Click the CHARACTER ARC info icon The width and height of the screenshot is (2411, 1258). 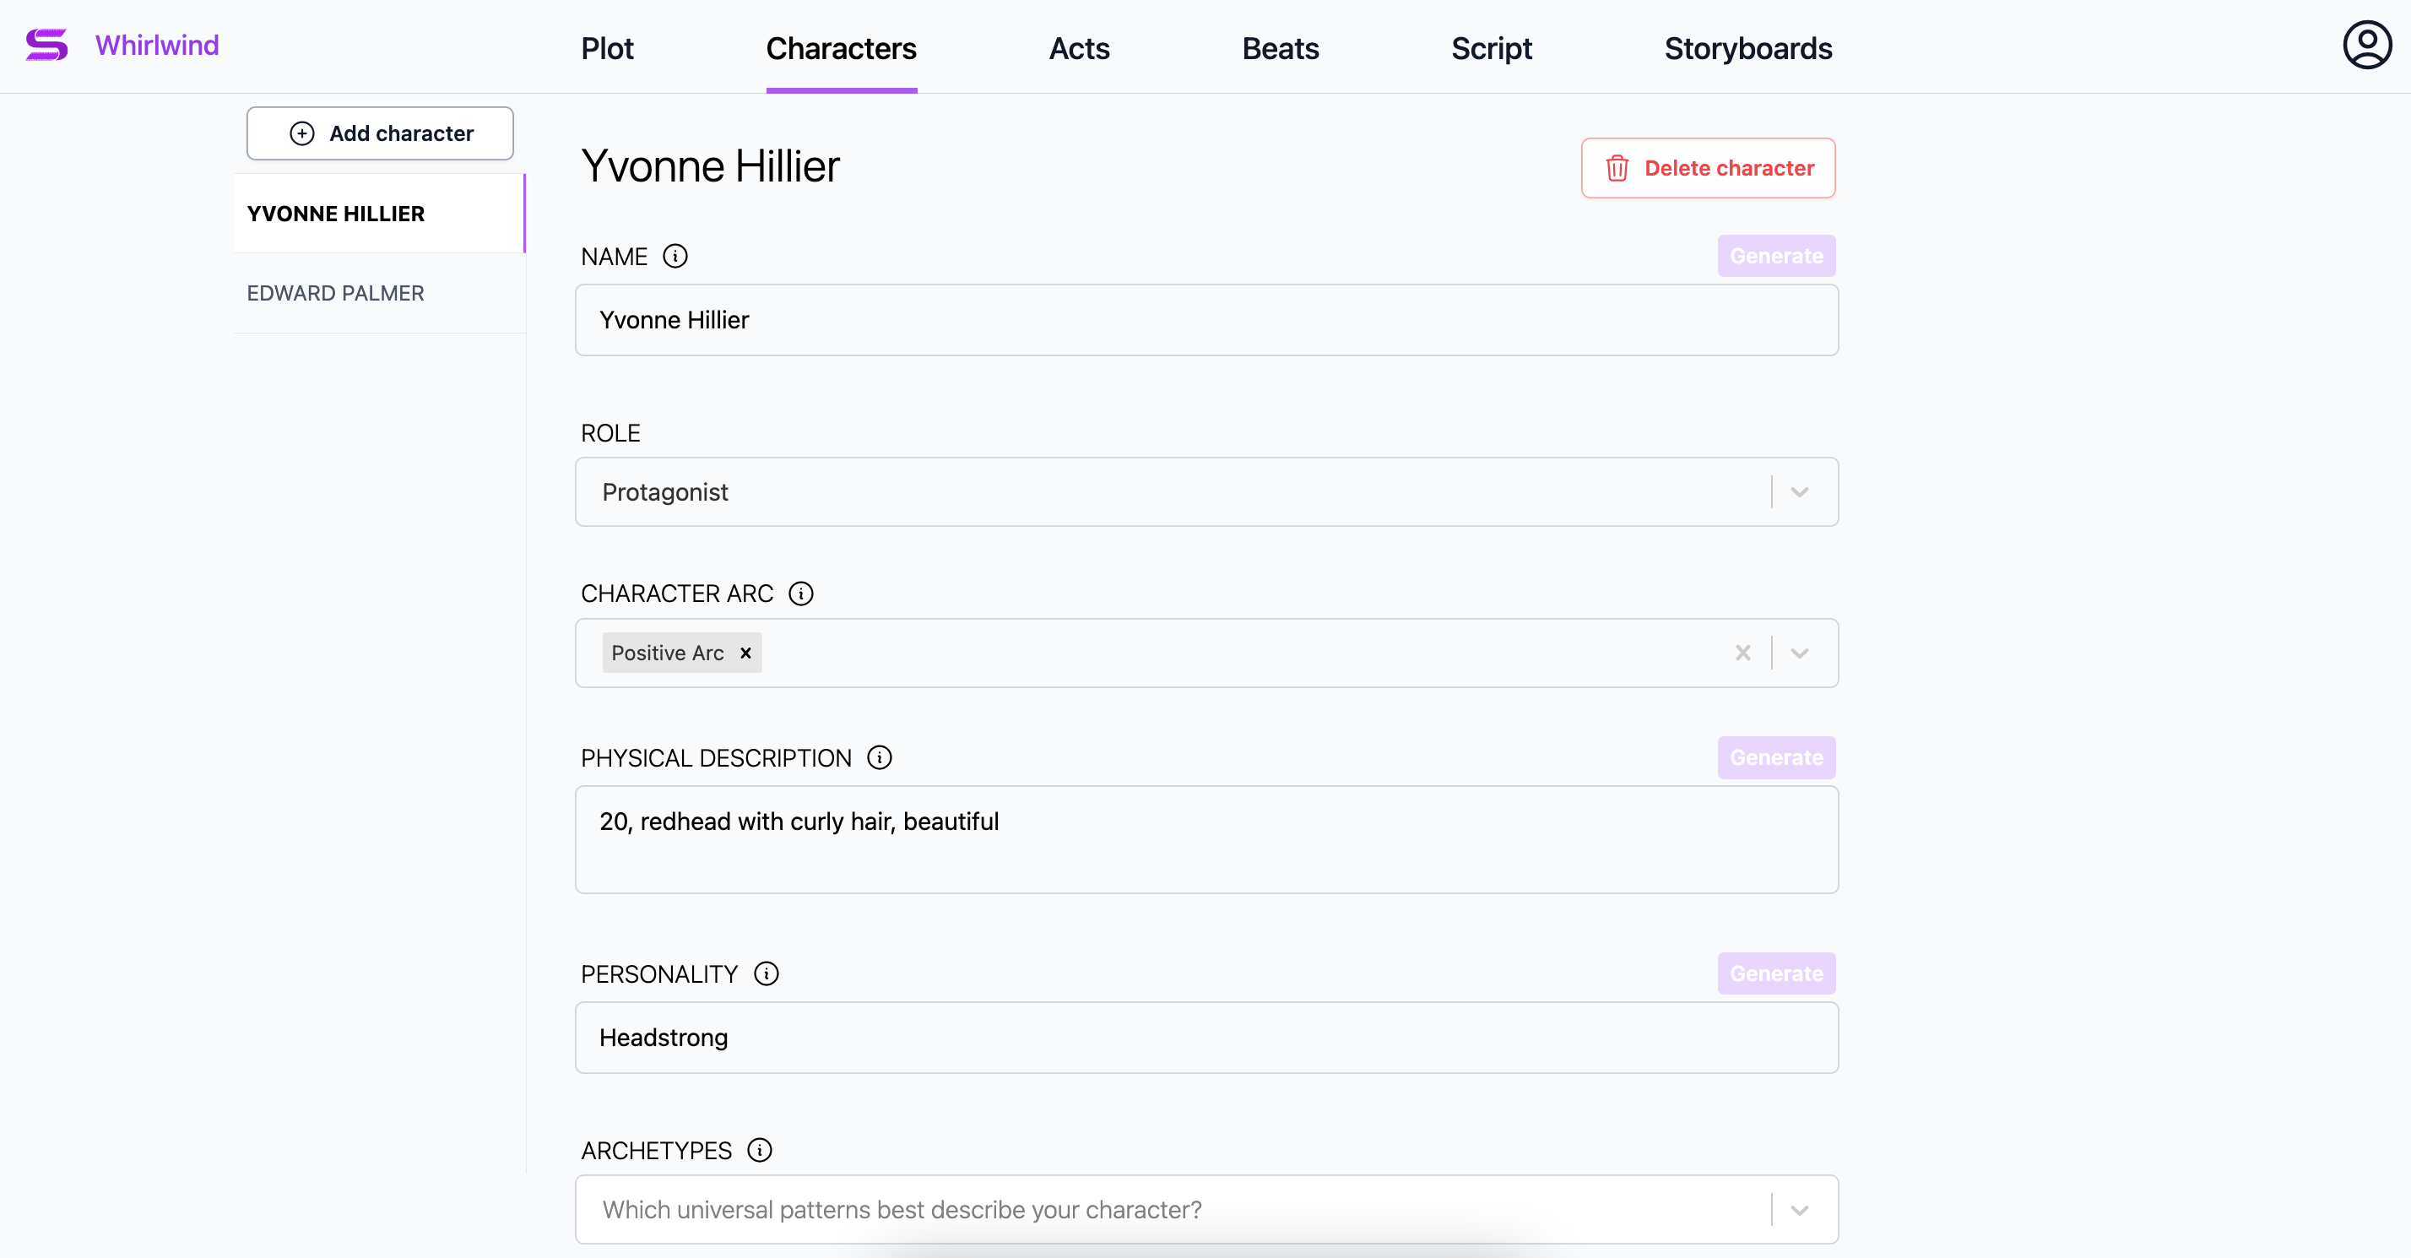pyautogui.click(x=800, y=594)
